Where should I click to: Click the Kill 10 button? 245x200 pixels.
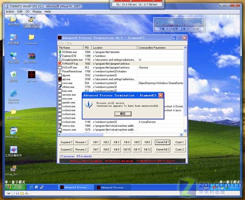click(127, 150)
